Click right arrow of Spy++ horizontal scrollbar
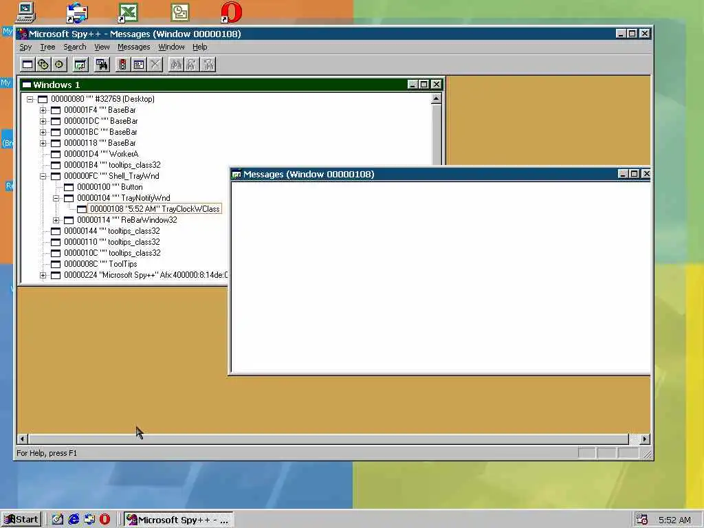The image size is (704, 528). [x=645, y=439]
